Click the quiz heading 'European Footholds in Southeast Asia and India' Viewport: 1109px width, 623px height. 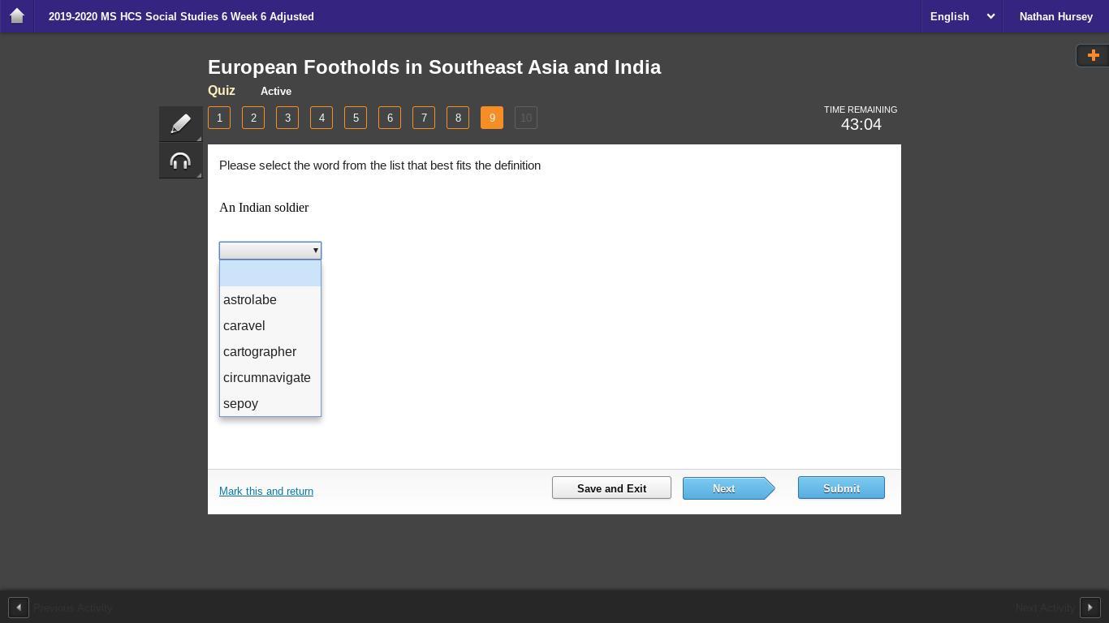click(x=434, y=67)
